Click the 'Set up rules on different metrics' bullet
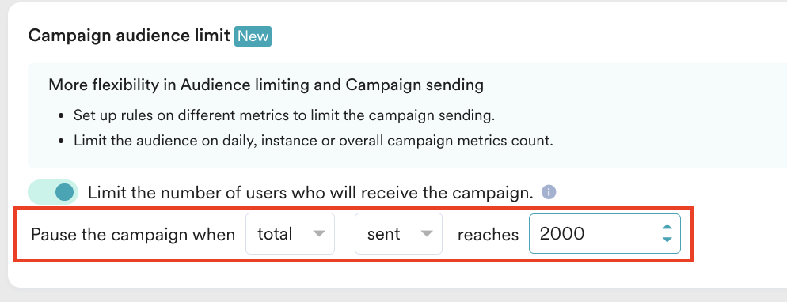This screenshot has height=302, width=787. [x=284, y=115]
